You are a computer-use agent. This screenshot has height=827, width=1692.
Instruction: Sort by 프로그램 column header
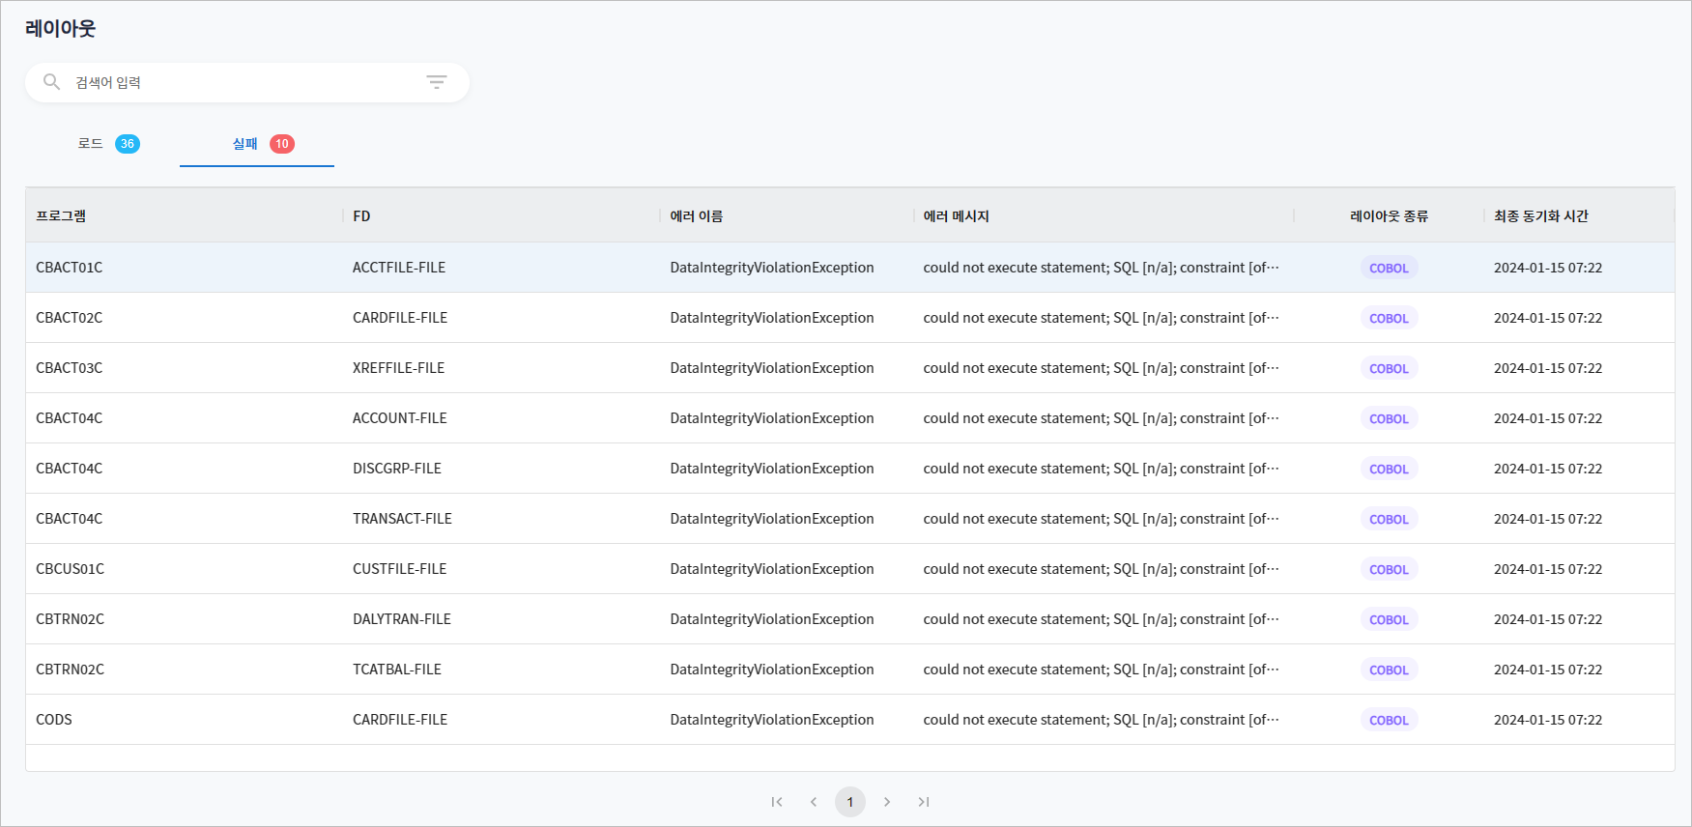click(x=61, y=216)
